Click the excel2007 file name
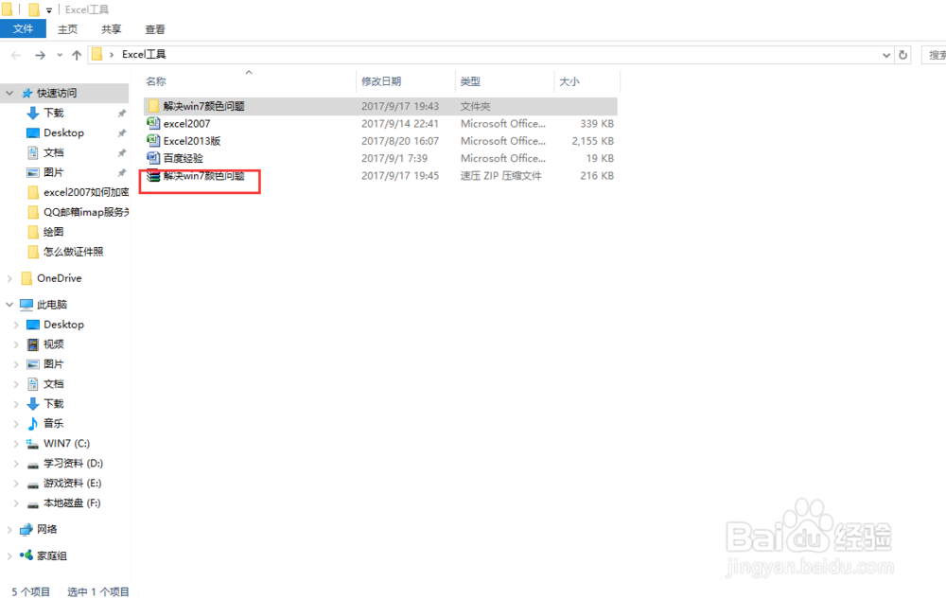946x599 pixels. [x=187, y=124]
